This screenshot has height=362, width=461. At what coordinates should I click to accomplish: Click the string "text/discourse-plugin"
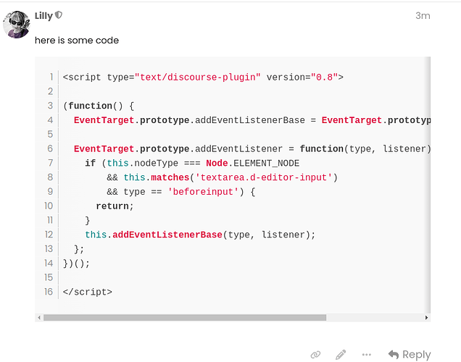(x=198, y=77)
